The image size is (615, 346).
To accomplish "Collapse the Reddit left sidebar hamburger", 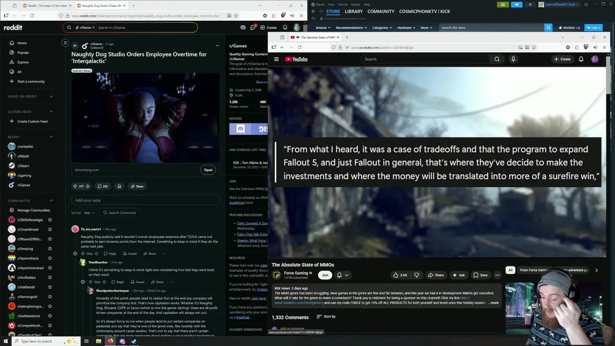I will click(65, 43).
